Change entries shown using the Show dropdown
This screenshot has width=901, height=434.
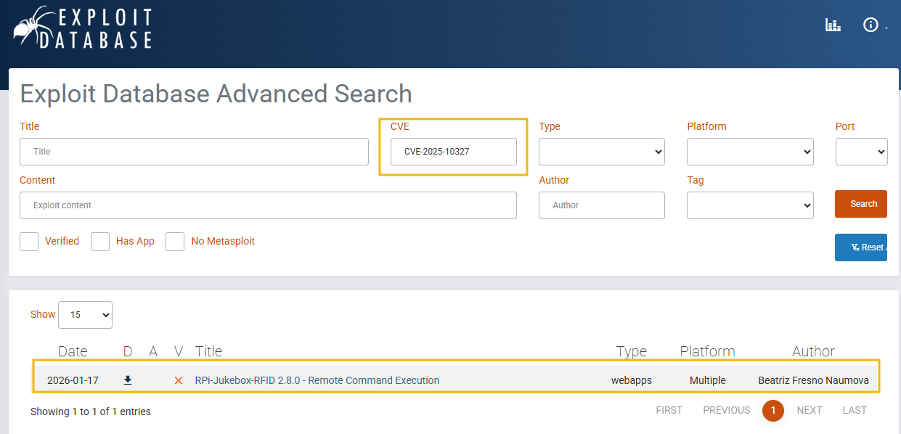click(85, 314)
